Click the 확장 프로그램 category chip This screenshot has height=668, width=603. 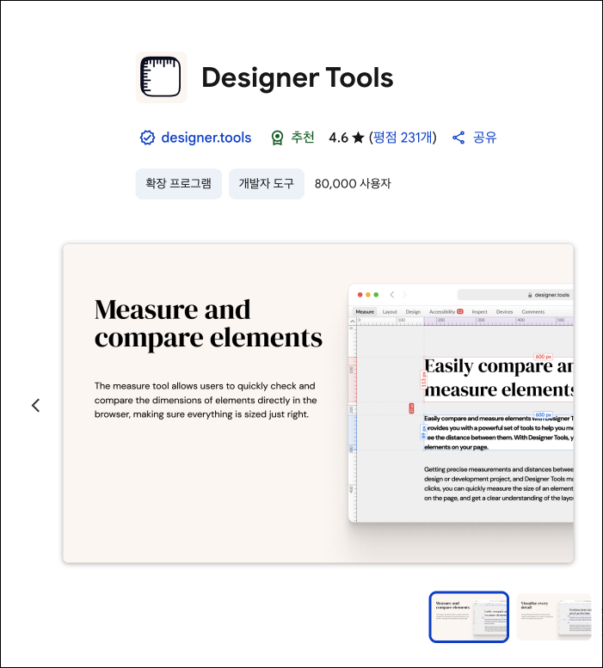coord(179,184)
